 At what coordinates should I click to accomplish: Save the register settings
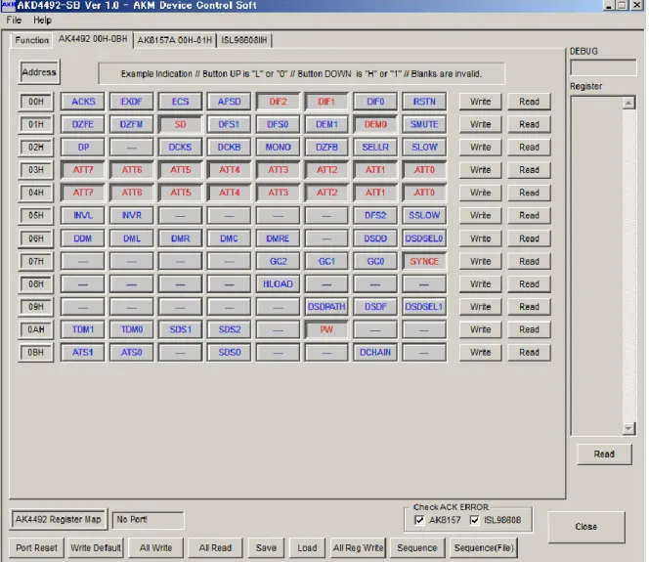[266, 547]
